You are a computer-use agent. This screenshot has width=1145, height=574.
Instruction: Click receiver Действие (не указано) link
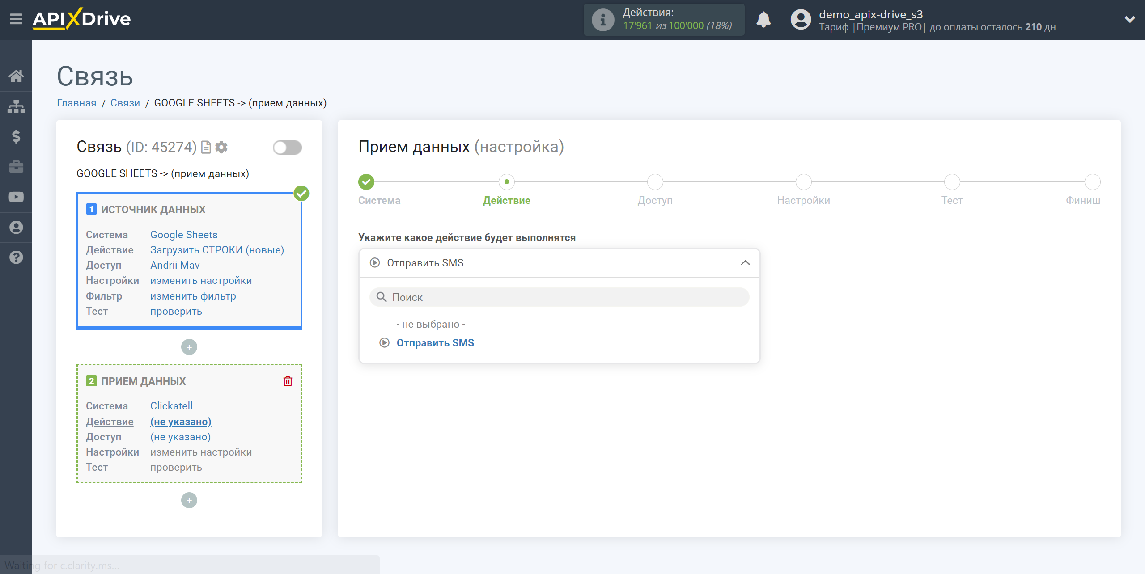pos(181,422)
